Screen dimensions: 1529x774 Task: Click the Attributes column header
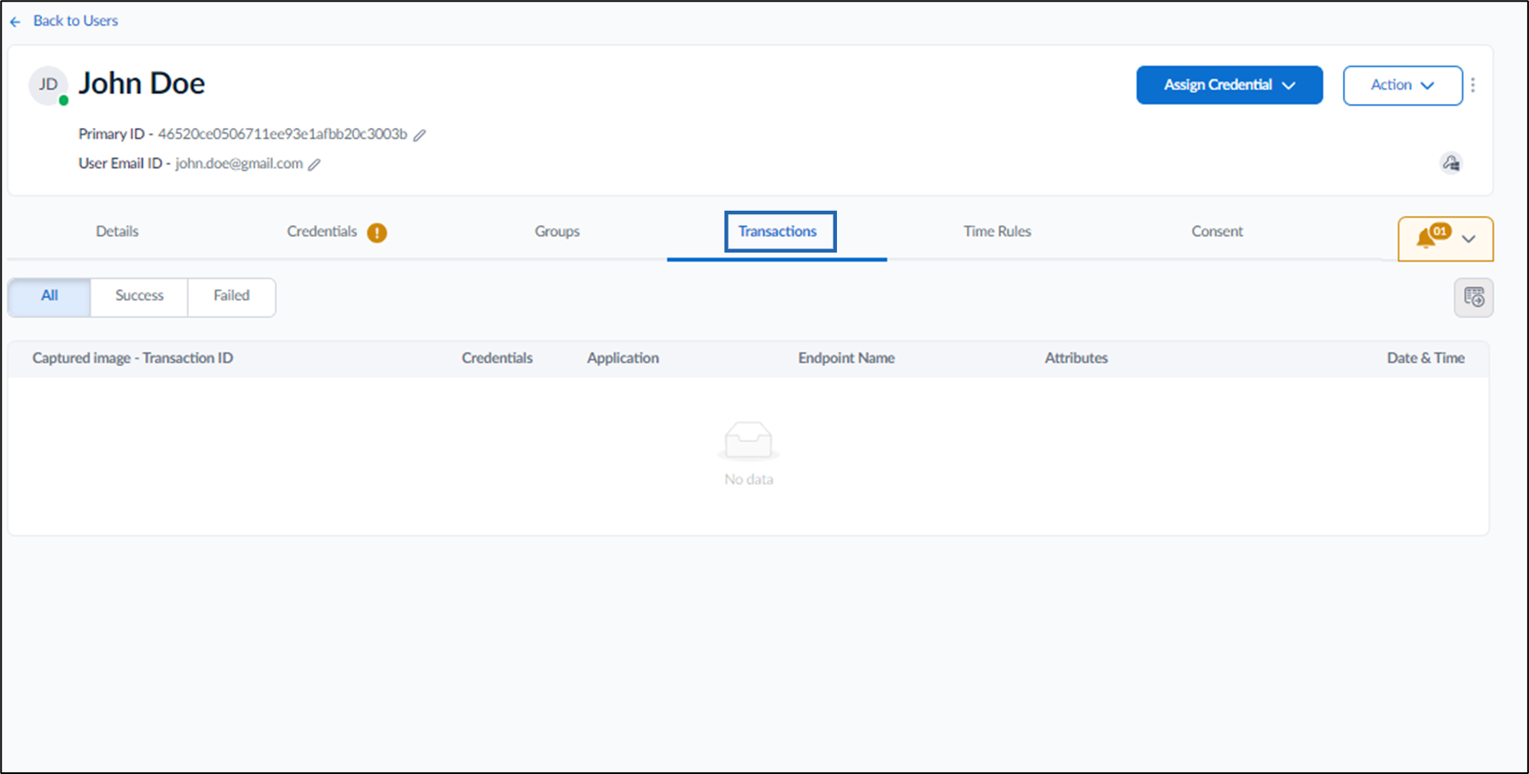[1076, 358]
